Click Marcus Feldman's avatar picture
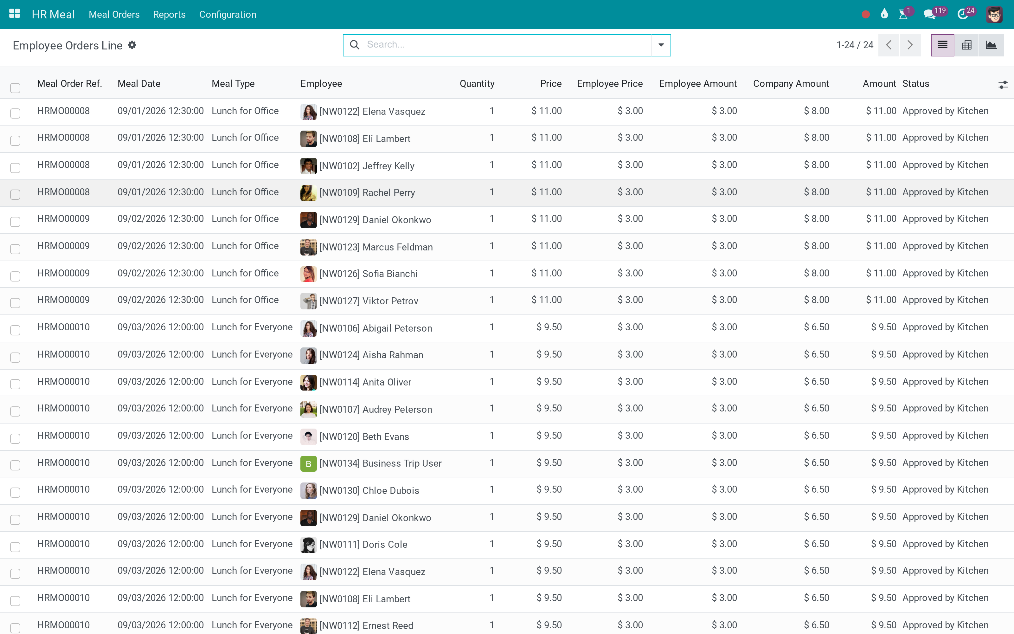 308,247
